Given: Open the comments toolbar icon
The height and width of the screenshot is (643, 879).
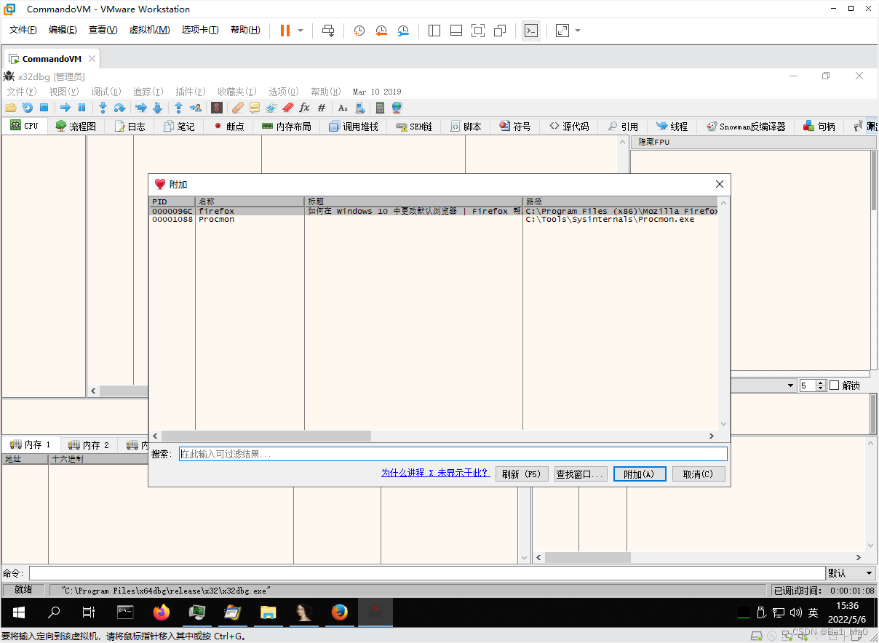Looking at the screenshot, I should coord(255,108).
